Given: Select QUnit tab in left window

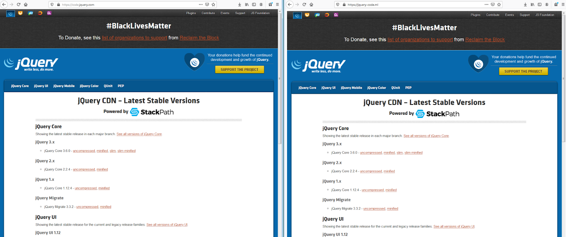Looking at the screenshot, I should (108, 86).
